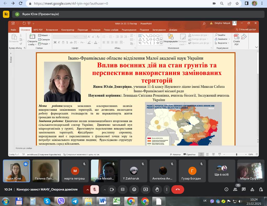Open audio settings chevron next to mic
267x206 pixels.
click(x=88, y=189)
